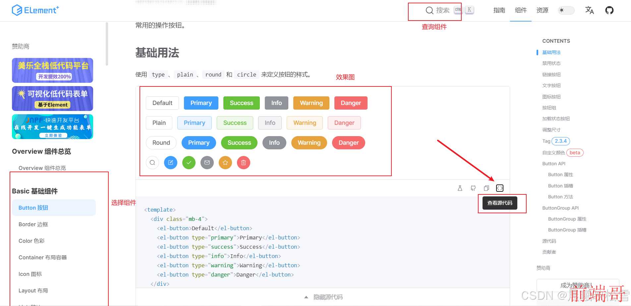Click the Round button

coord(161,143)
